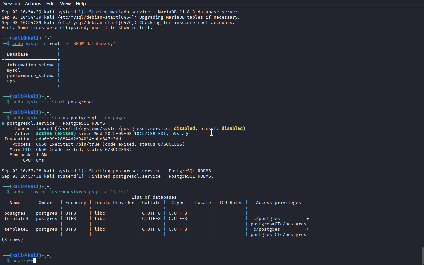Click 'Started mariadb.service' log line
Viewport: 424px width, 265px height.
[121, 12]
